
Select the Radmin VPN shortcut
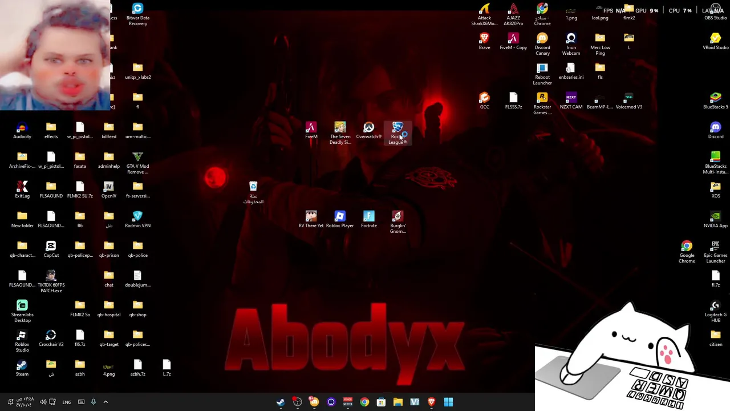137,219
